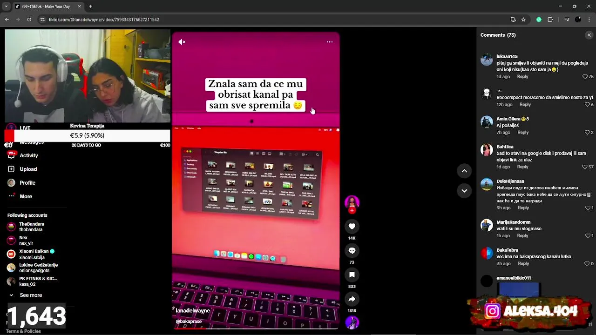The height and width of the screenshot is (335, 596).
Task: Follow creator with the red plus badge
Action: pyautogui.click(x=352, y=210)
